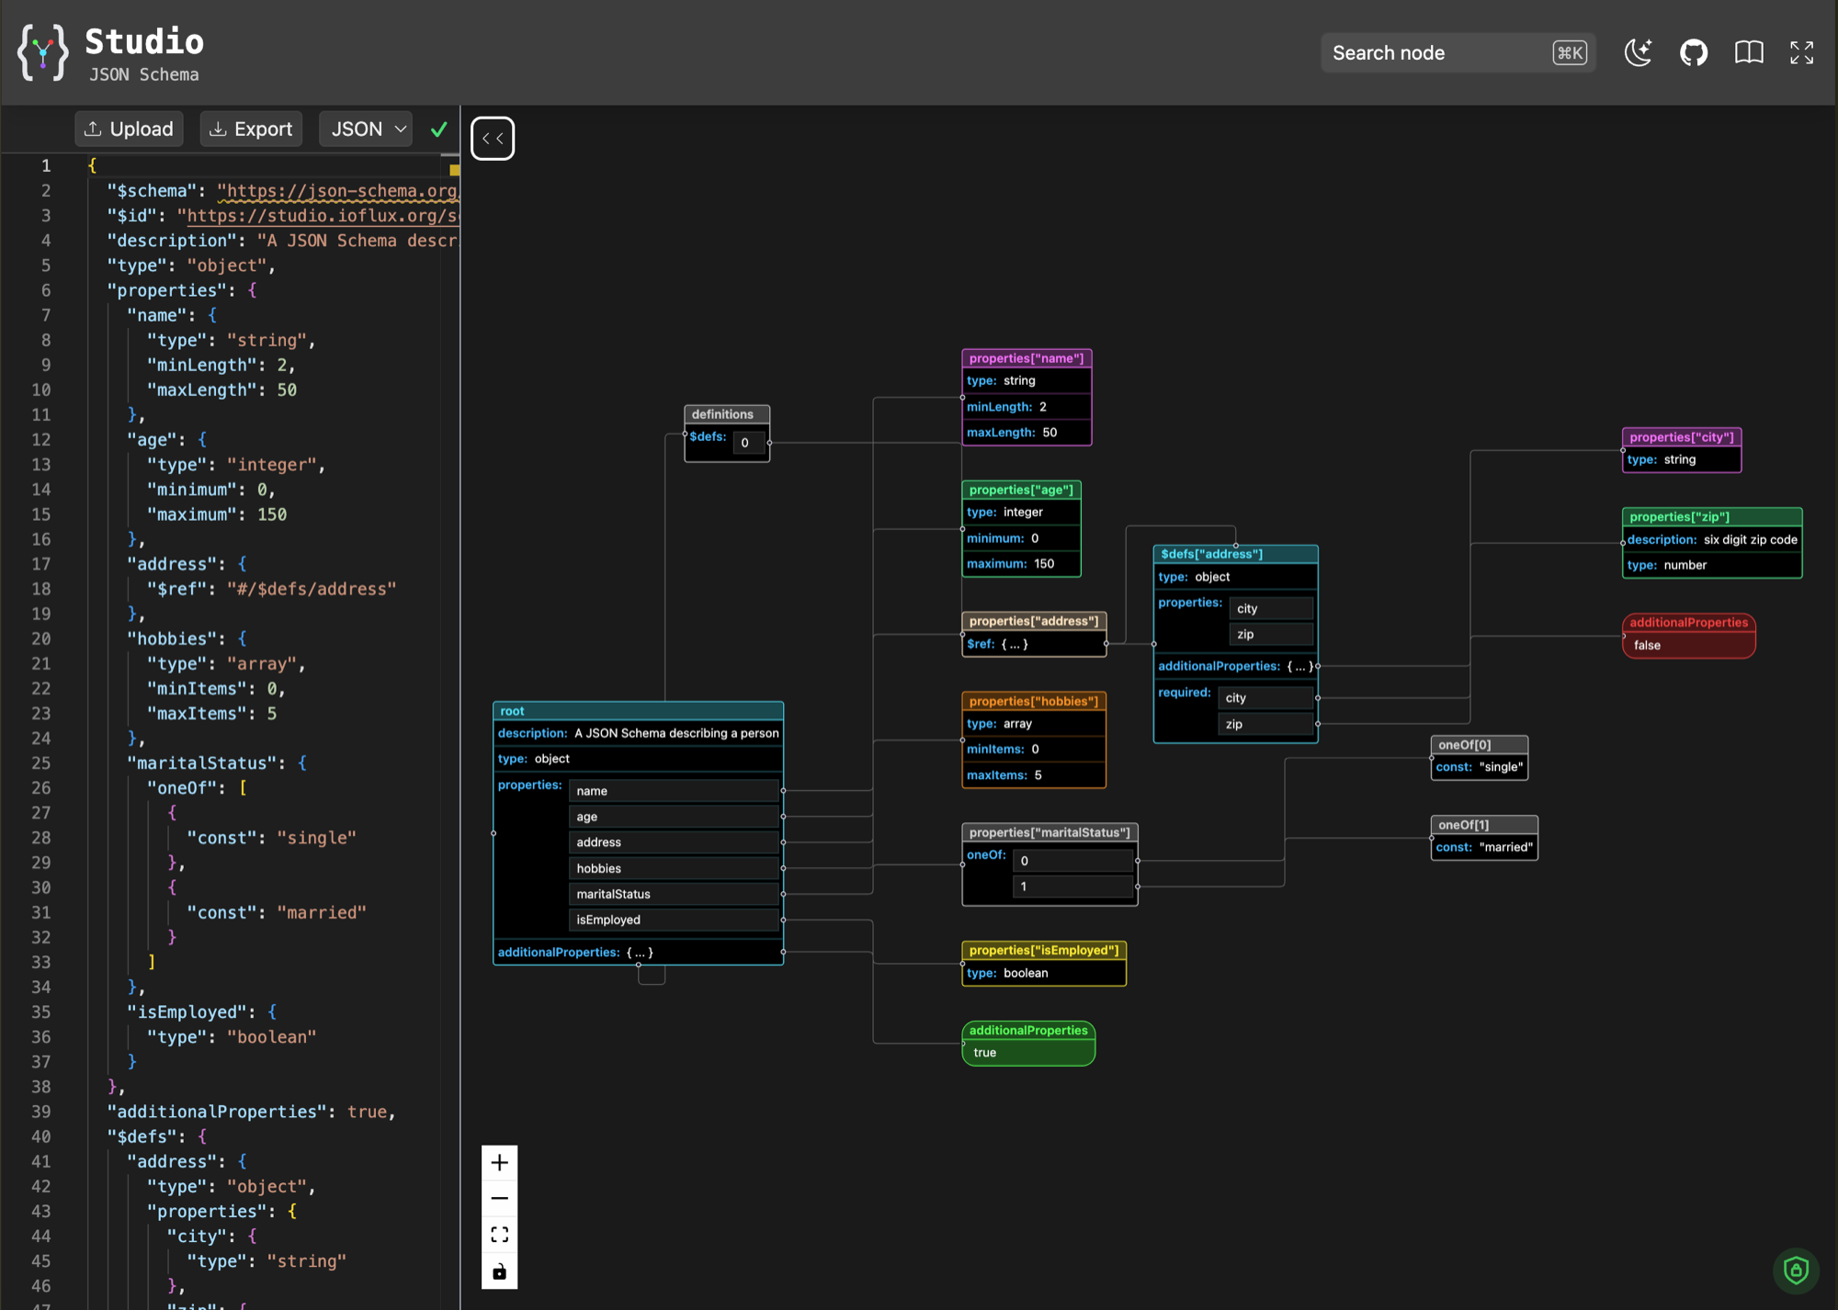This screenshot has height=1310, width=1838.
Task: Toggle dark mode with moon icon
Action: (1639, 52)
